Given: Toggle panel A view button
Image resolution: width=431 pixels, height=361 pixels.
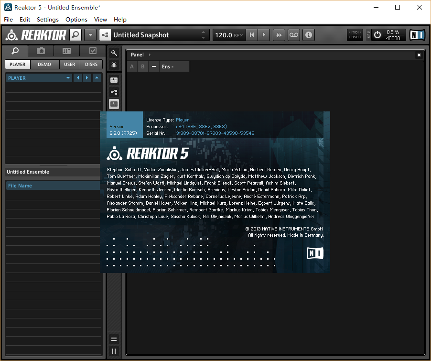Looking at the screenshot, I should tap(132, 66).
